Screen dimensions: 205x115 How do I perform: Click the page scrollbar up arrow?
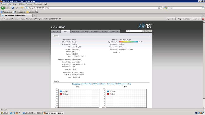coord(204,22)
